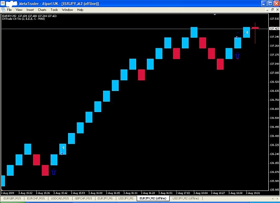Click the 136.070 price axis label

(274, 172)
